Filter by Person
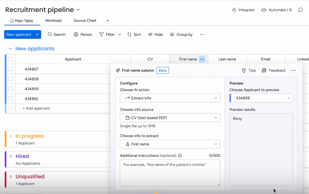 coord(83,34)
